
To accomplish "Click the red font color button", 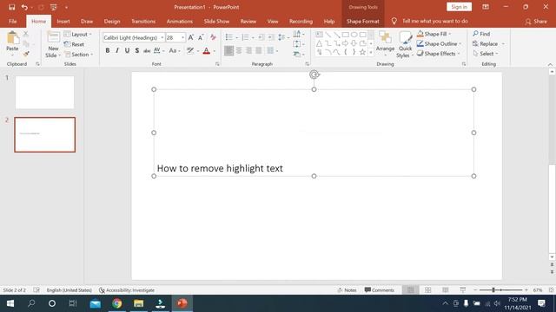I will click(207, 51).
